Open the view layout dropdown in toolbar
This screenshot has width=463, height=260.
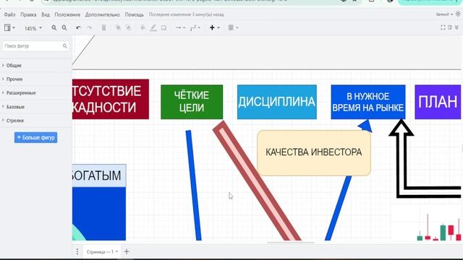(9, 27)
